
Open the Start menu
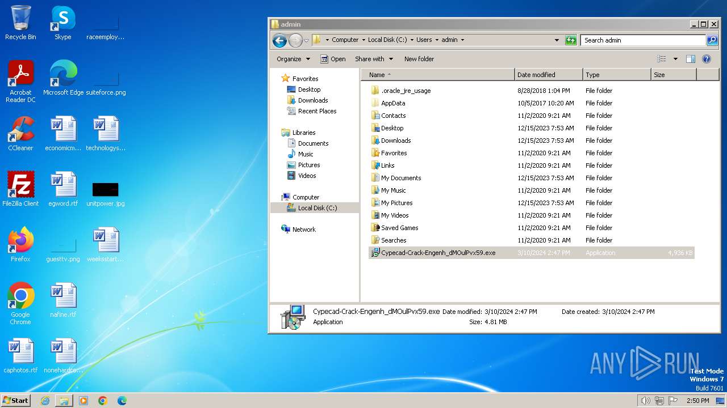coord(16,401)
